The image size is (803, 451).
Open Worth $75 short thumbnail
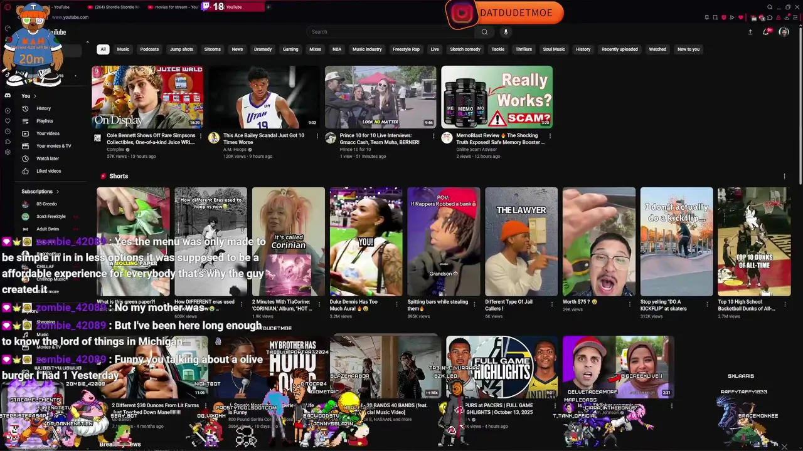pyautogui.click(x=598, y=241)
